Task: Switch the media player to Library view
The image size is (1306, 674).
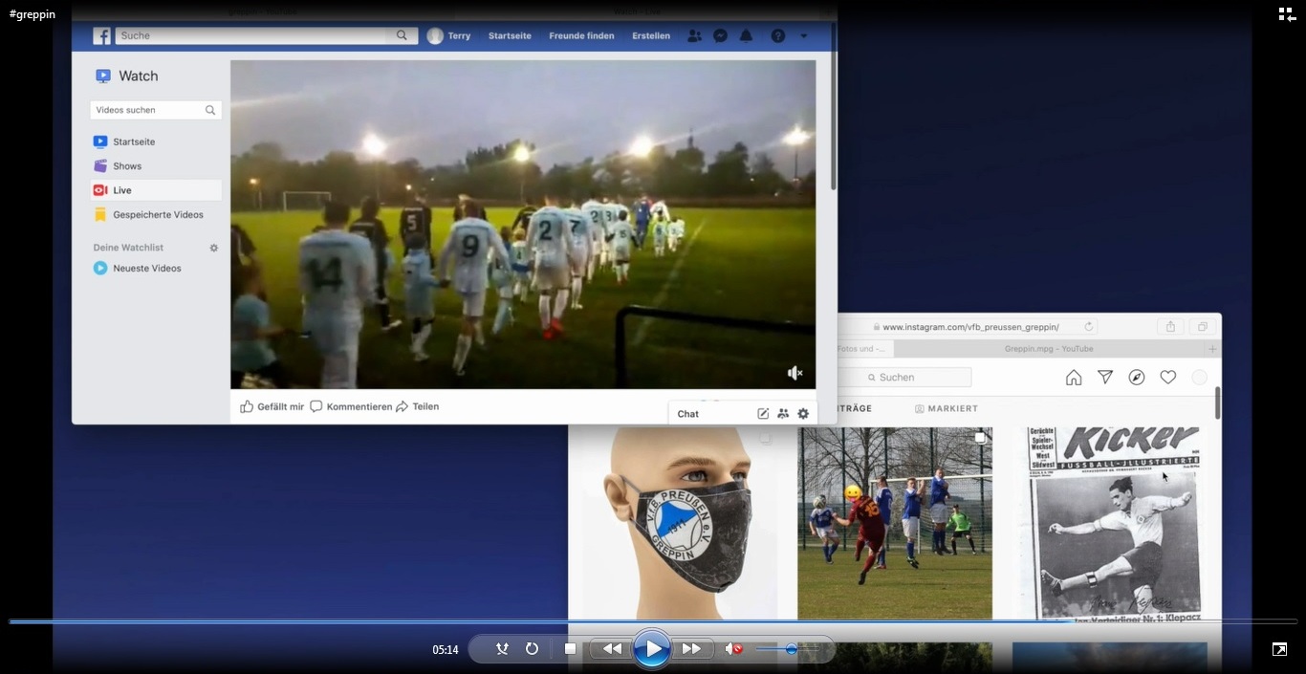Action: (1287, 14)
